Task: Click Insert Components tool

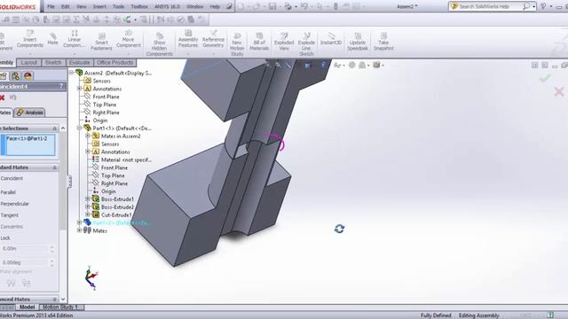Action: coord(29,39)
